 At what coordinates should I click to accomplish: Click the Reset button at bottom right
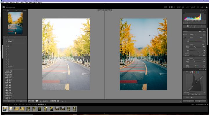click(200, 101)
